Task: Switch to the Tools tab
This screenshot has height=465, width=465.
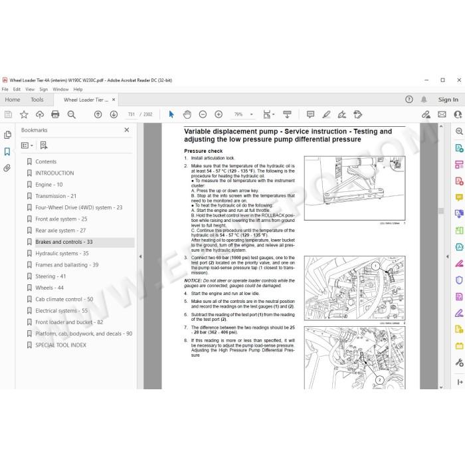Action: pyautogui.click(x=37, y=100)
